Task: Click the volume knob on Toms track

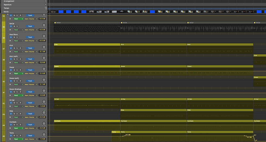Action: coord(44,134)
